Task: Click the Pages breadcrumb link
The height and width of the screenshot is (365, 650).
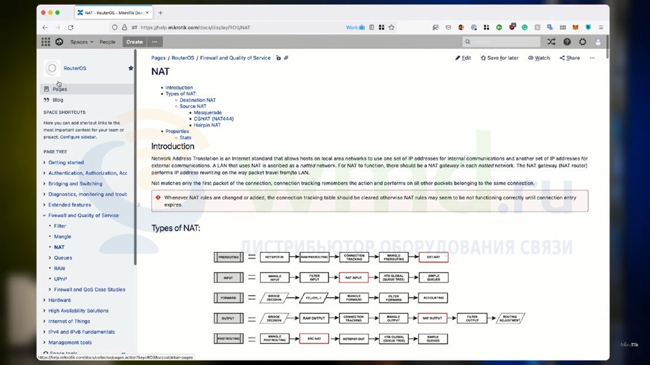Action: point(159,58)
